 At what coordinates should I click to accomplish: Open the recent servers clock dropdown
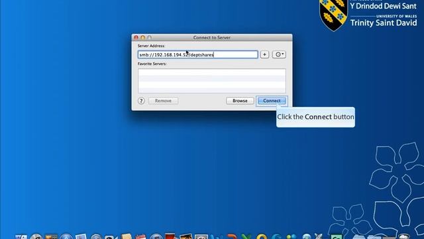(279, 54)
